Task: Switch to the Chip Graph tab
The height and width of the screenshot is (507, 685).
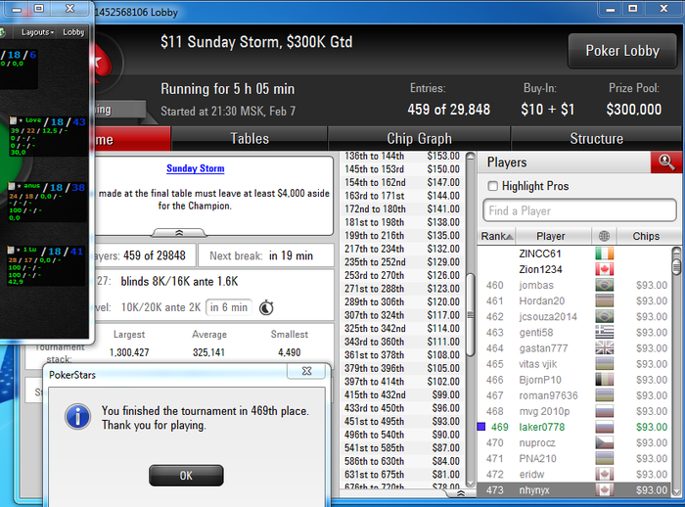Action: [x=419, y=139]
